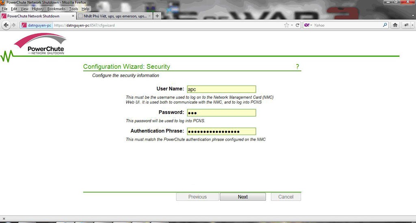Expand the Yahoo search engine dropdown
This screenshot has width=416, height=223.
click(x=308, y=25)
